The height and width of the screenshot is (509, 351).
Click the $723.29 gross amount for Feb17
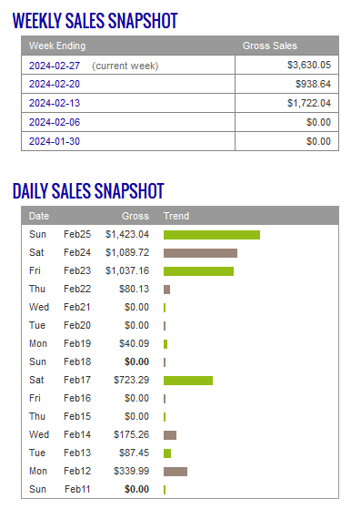[x=131, y=380]
